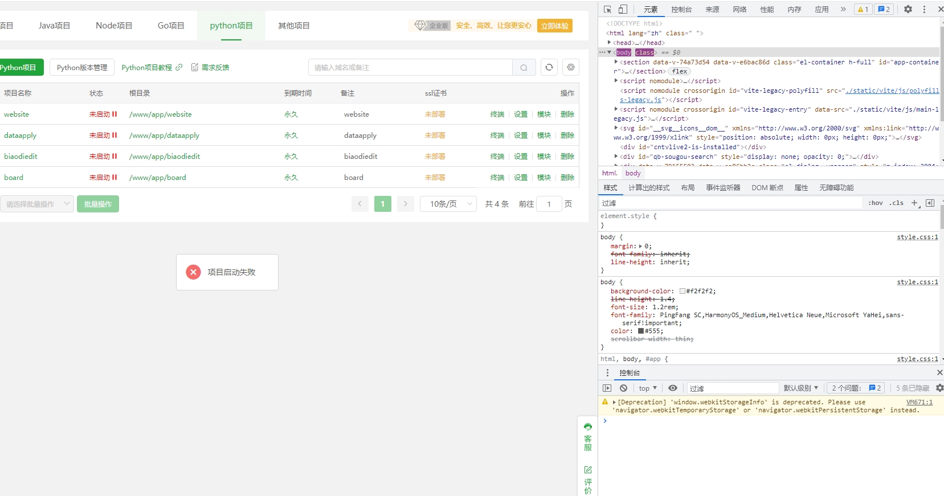Toggle .cls class editor panel
This screenshot has width=944, height=496.
(897, 203)
